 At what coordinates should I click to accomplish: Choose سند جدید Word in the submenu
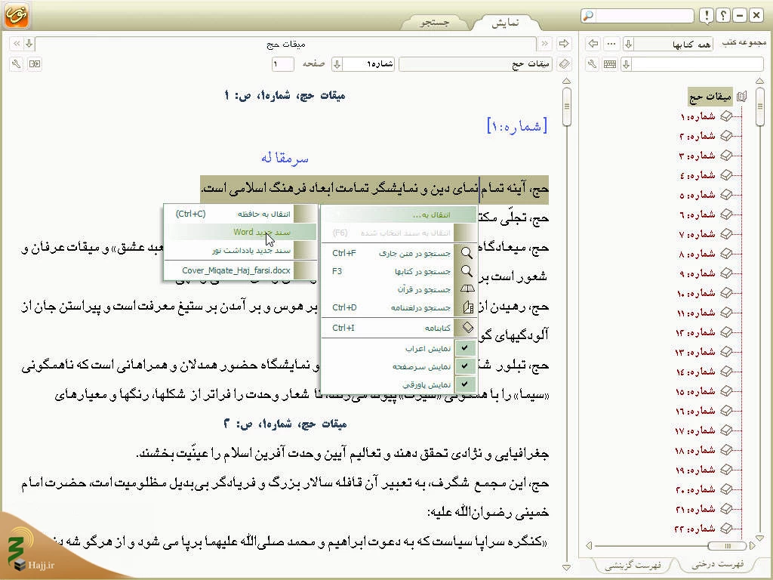(241, 232)
